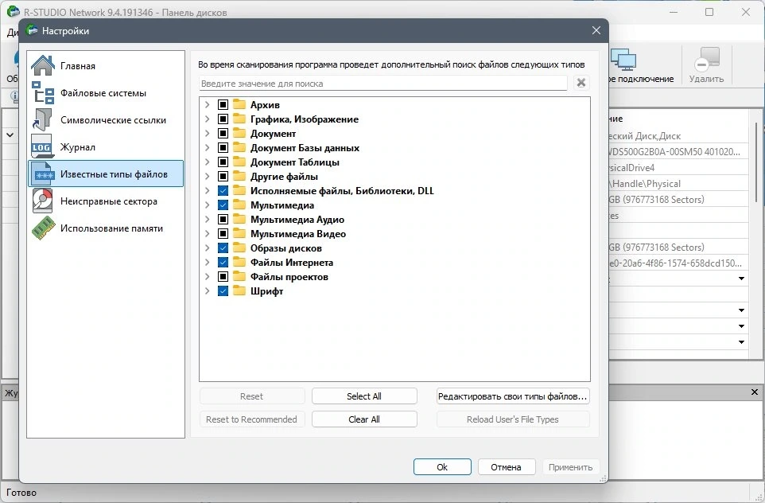The height and width of the screenshot is (503, 765).
Task: Expand the Документ category
Action: click(208, 134)
